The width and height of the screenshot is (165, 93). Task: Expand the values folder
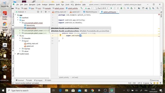point(20,51)
